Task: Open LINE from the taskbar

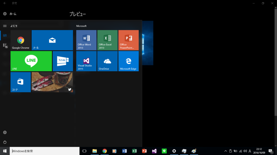Action: tap(164, 151)
